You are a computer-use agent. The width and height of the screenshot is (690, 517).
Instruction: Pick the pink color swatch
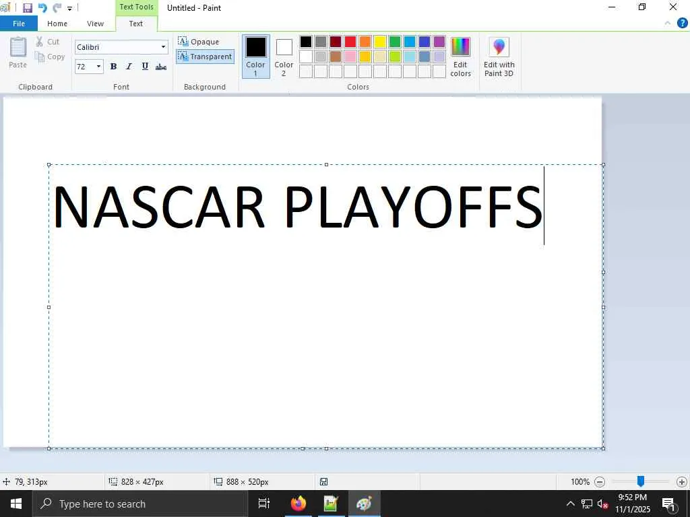pos(350,57)
